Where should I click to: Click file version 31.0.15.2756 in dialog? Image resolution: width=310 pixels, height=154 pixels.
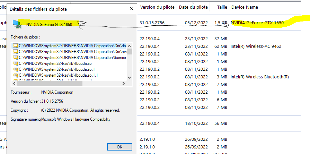point(52,101)
